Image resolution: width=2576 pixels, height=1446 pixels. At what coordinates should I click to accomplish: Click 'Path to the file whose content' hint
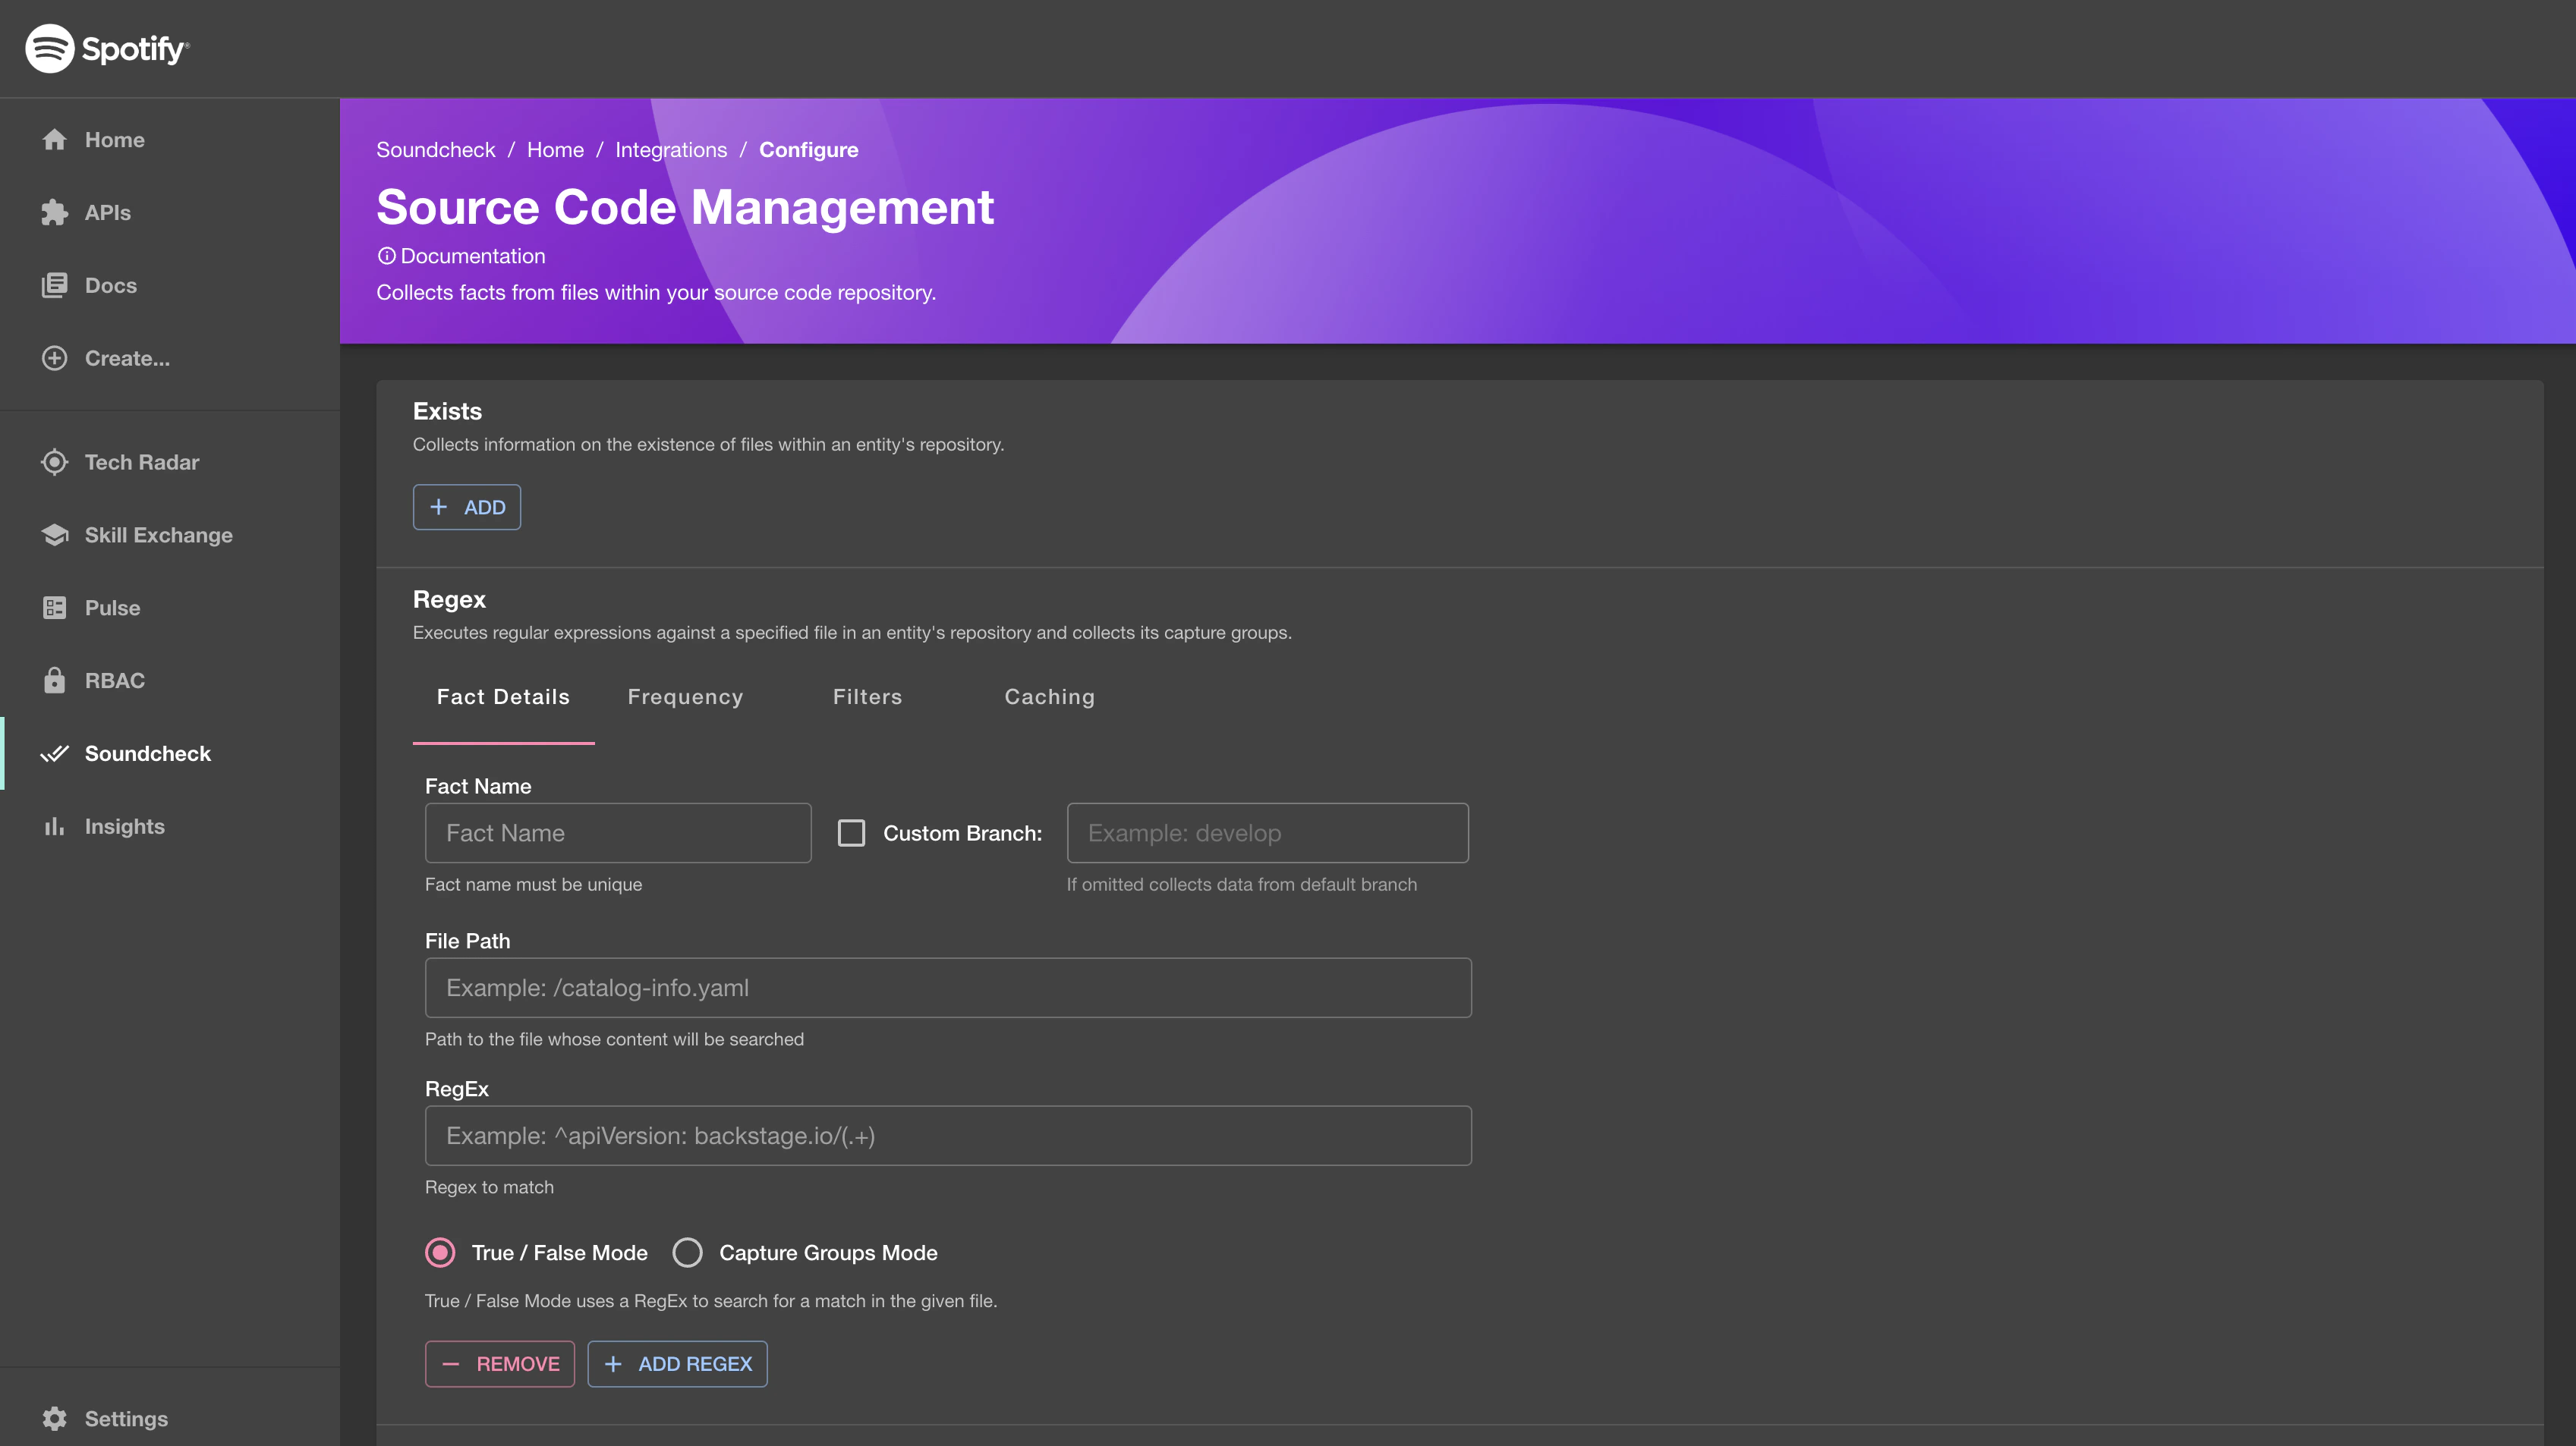click(x=614, y=1039)
